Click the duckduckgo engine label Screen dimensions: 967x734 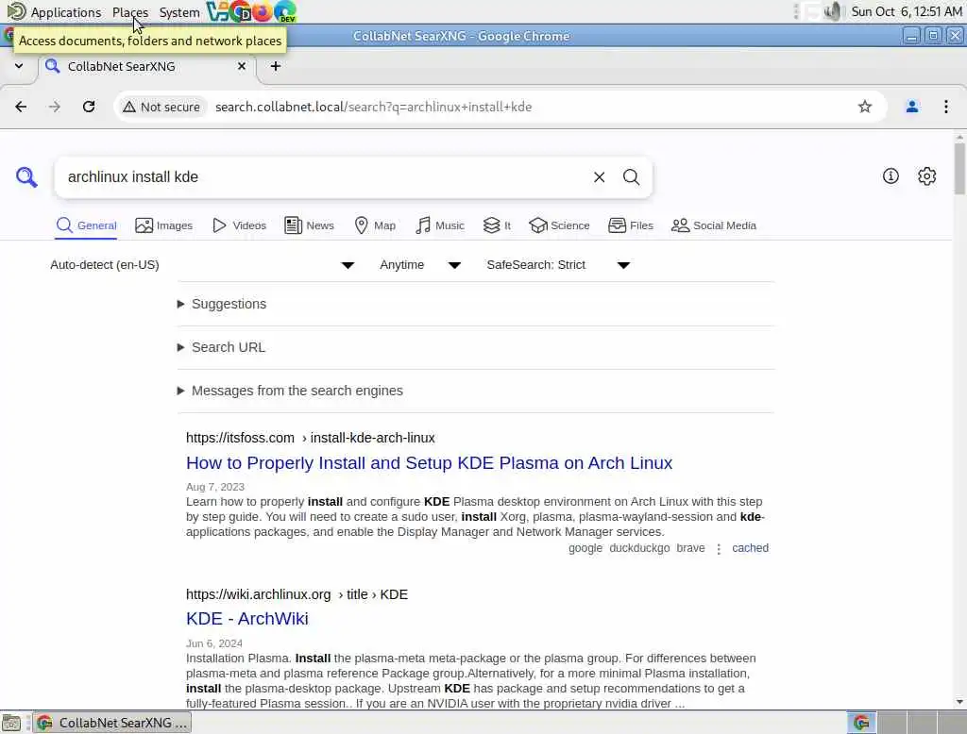tap(639, 548)
